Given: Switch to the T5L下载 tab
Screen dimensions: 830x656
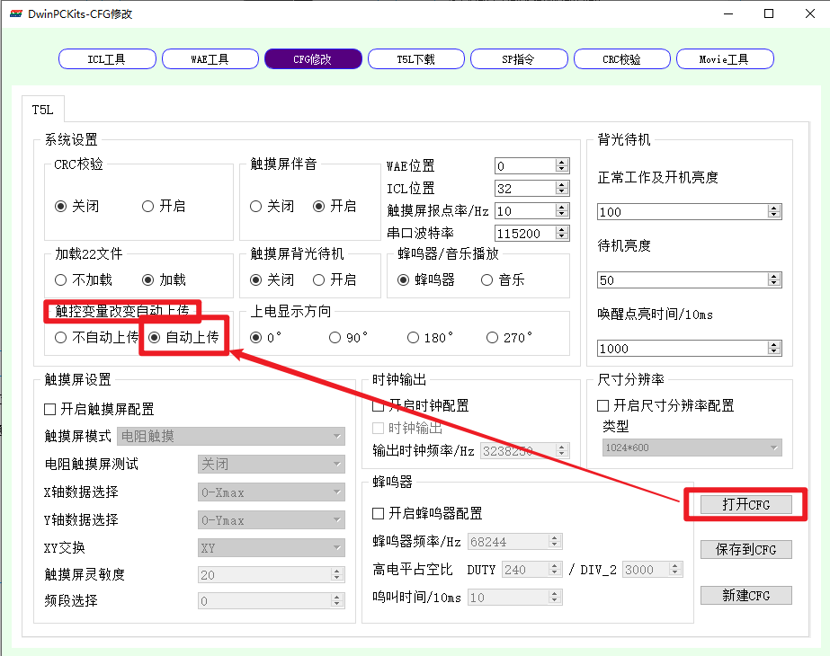Looking at the screenshot, I should pos(415,58).
